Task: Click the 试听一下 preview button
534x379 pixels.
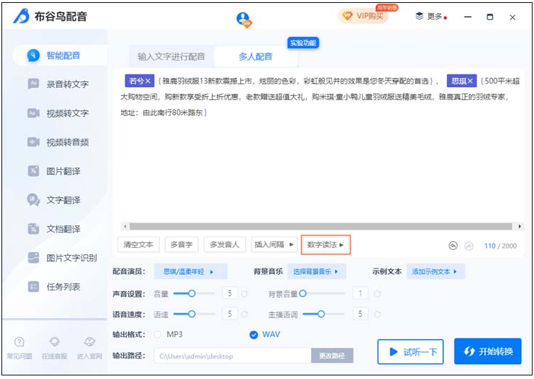Action: point(410,352)
